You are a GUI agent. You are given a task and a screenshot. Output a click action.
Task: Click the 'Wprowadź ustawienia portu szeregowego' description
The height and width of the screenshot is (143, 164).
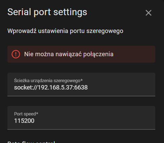point(65,31)
